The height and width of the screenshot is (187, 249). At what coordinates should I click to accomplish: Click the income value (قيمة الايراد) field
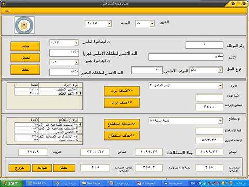pos(209,98)
